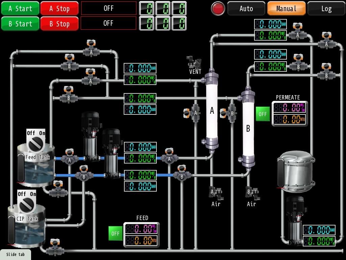Click the PERMEATE conductivity MS/CM readout

click(x=289, y=108)
